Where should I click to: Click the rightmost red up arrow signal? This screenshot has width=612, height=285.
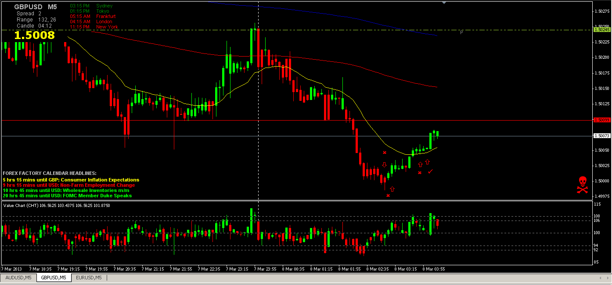427,162
